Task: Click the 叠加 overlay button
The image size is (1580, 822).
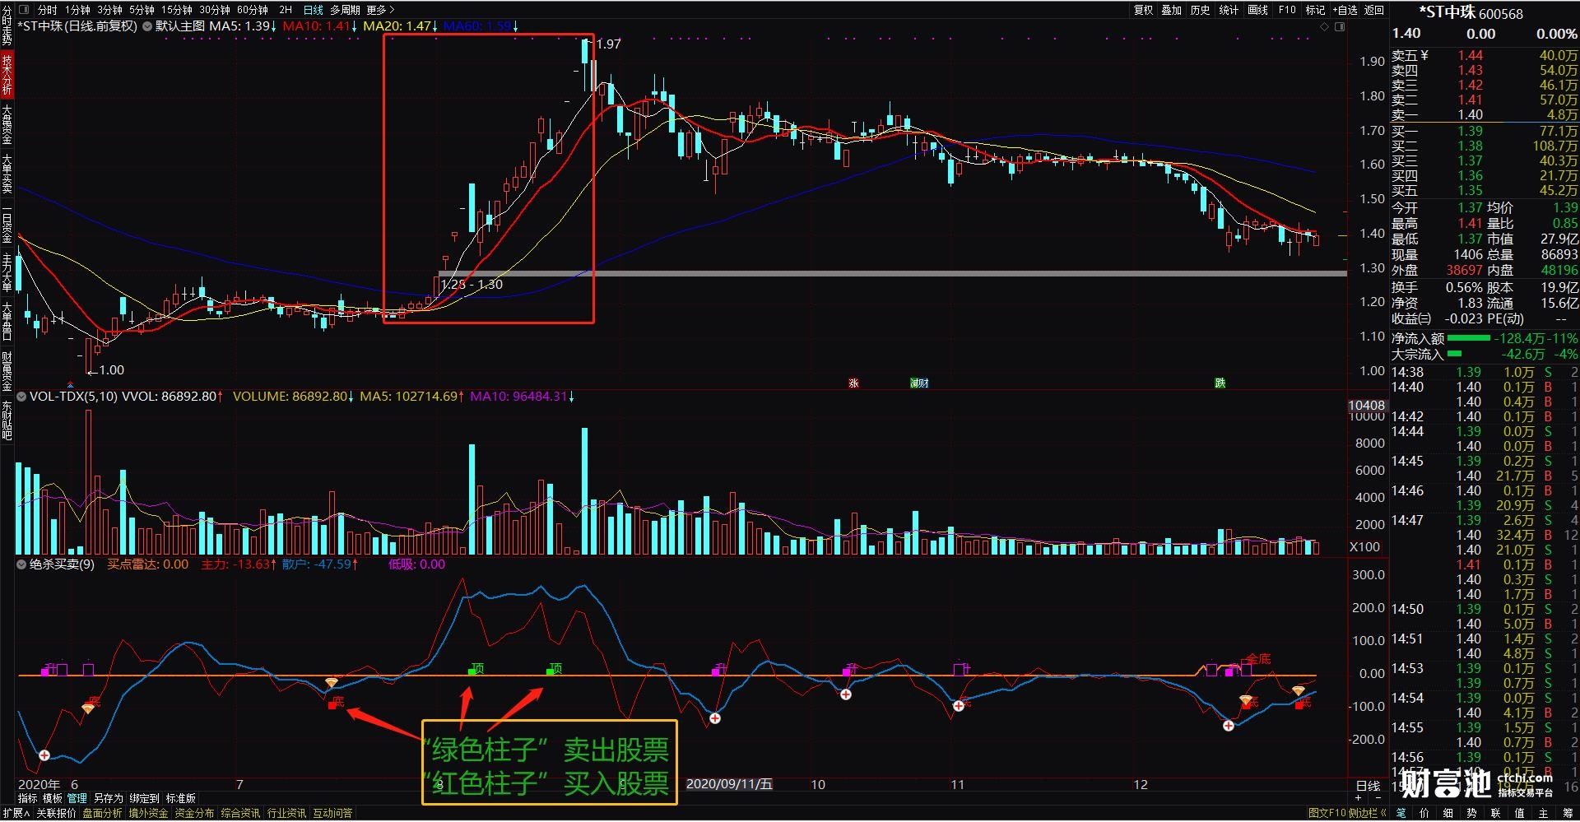Action: 1172,10
